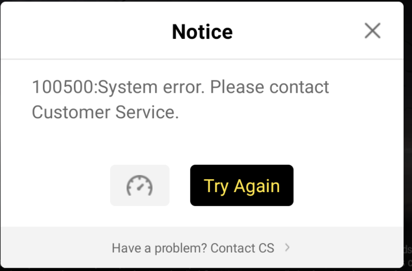Click the Please contact phrase in message
This screenshot has width=412, height=271.
point(269,87)
